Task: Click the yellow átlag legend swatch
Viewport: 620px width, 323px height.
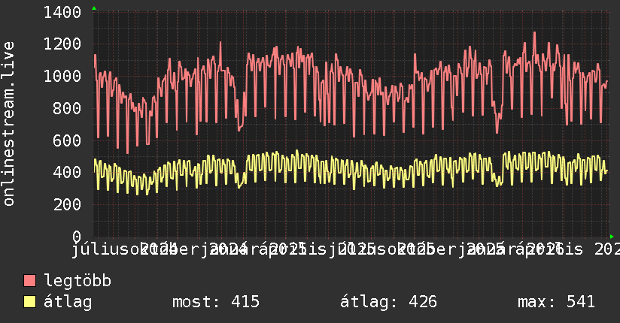Action: click(29, 302)
